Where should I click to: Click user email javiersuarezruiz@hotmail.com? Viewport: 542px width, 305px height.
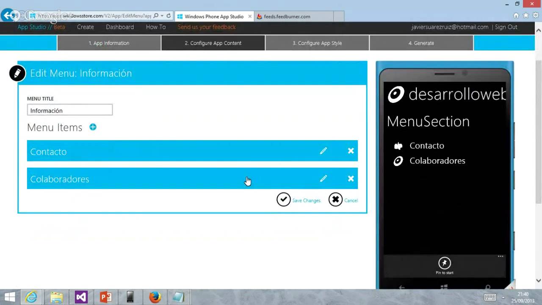pyautogui.click(x=450, y=27)
